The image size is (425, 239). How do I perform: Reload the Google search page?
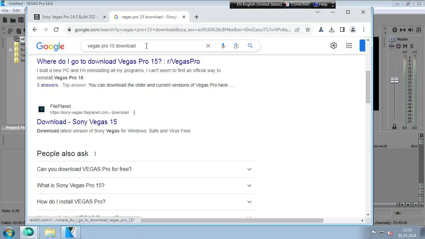pos(56,30)
